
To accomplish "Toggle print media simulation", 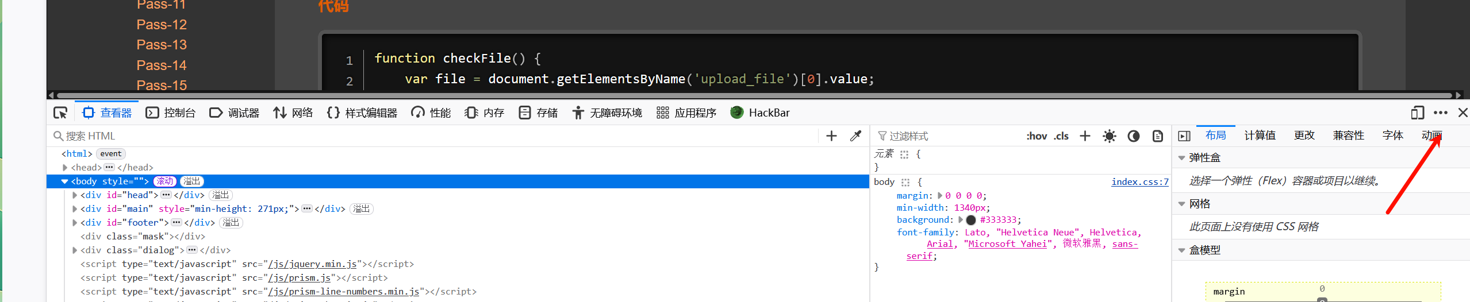I will click(1158, 136).
